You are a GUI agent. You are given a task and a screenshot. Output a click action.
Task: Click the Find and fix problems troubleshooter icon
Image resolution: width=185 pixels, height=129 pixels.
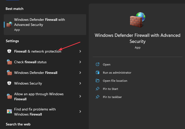pos(9,112)
